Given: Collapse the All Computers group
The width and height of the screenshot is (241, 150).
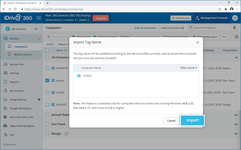Looking at the screenshot, I should 236,58.
